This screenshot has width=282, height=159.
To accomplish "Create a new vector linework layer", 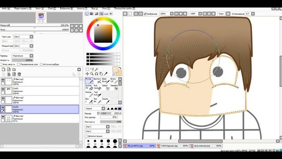I will coord(9,69).
